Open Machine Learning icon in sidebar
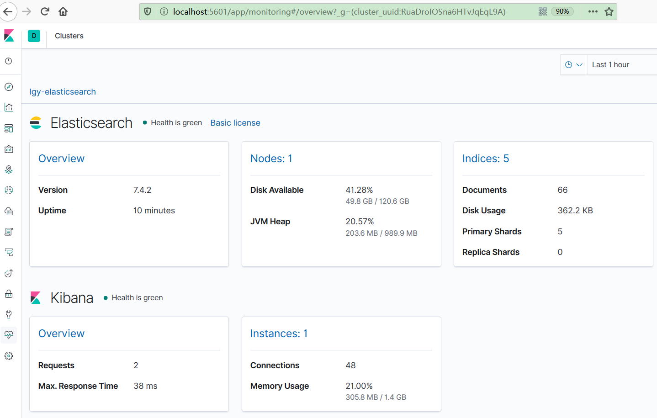 coord(9,190)
